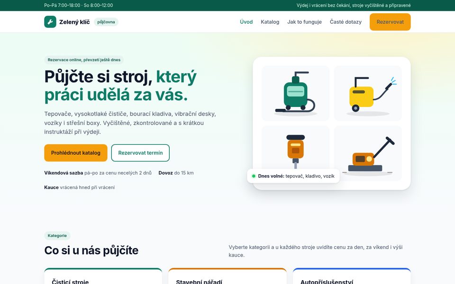
Task: Go to the Úvod navigation item
Action: point(246,22)
